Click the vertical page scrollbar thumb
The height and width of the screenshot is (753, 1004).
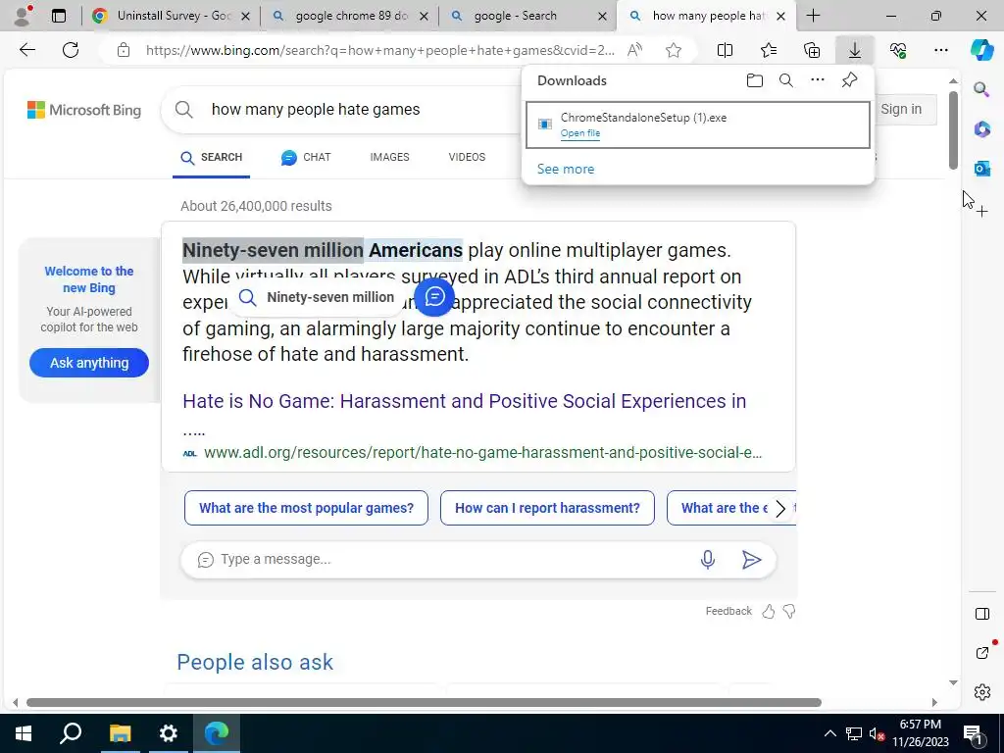(x=953, y=130)
